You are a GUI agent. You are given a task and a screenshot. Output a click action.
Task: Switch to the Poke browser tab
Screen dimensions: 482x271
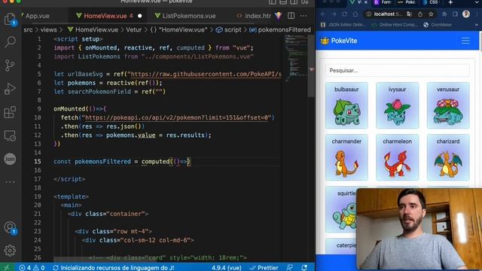click(x=407, y=2)
